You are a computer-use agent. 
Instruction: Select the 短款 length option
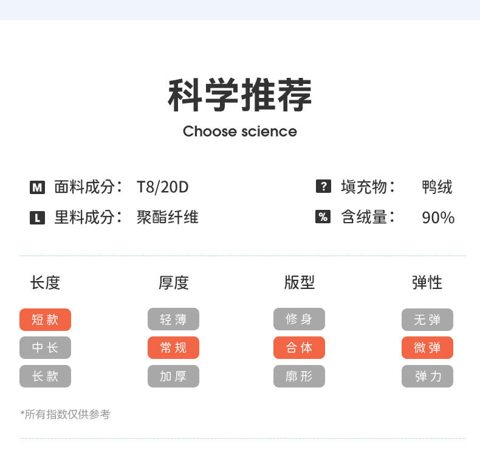(45, 319)
